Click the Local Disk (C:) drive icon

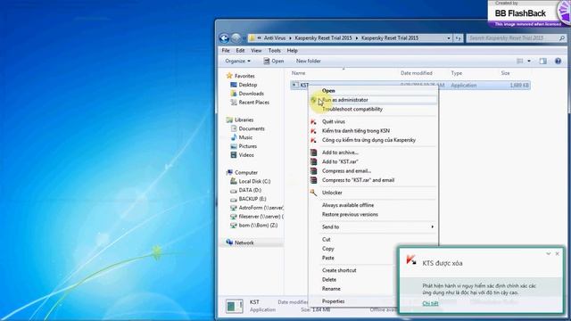(234, 181)
